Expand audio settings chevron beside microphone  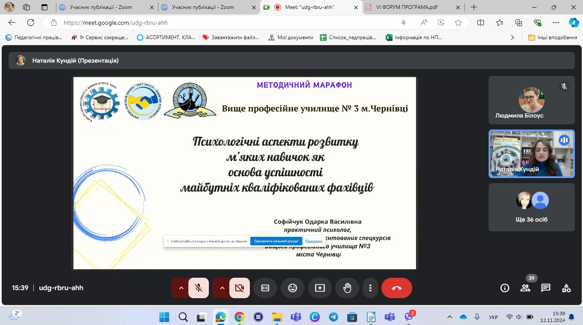(x=181, y=288)
